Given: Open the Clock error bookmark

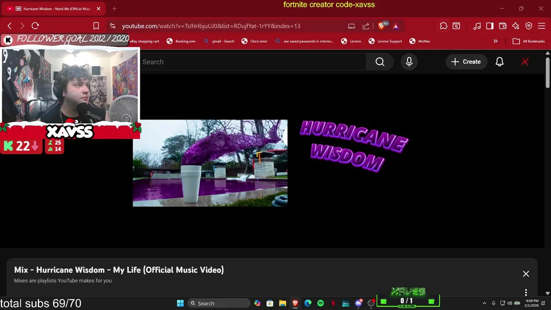Looking at the screenshot, I should click(x=254, y=41).
